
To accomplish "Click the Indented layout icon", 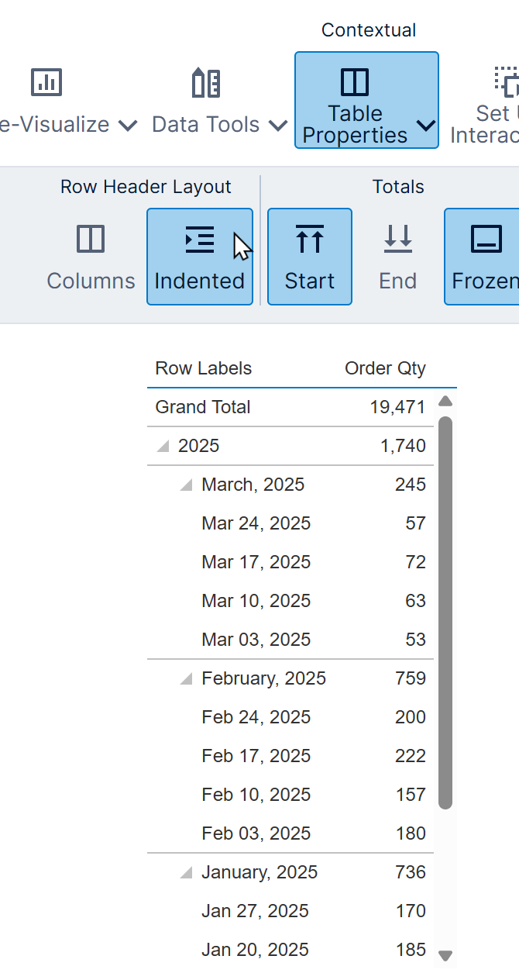I will click(200, 239).
